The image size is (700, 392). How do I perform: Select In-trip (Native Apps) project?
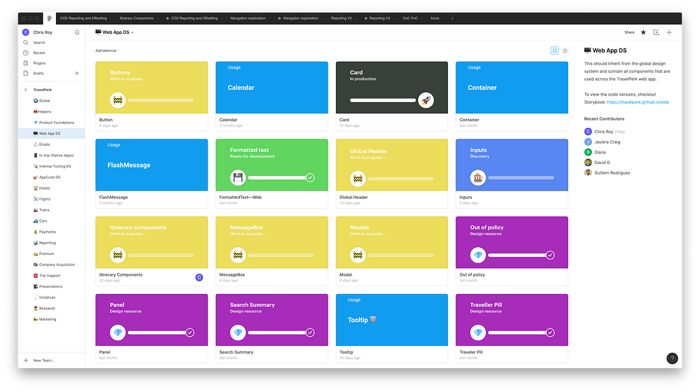pos(51,155)
